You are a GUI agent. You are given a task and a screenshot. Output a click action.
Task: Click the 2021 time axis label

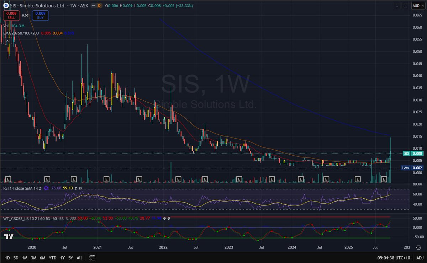pyautogui.click(x=97, y=247)
